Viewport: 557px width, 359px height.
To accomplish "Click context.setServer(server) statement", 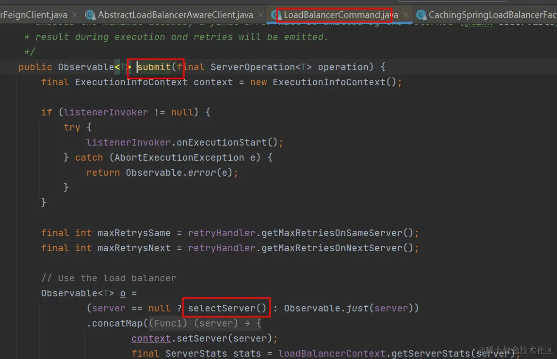I will [204, 338].
